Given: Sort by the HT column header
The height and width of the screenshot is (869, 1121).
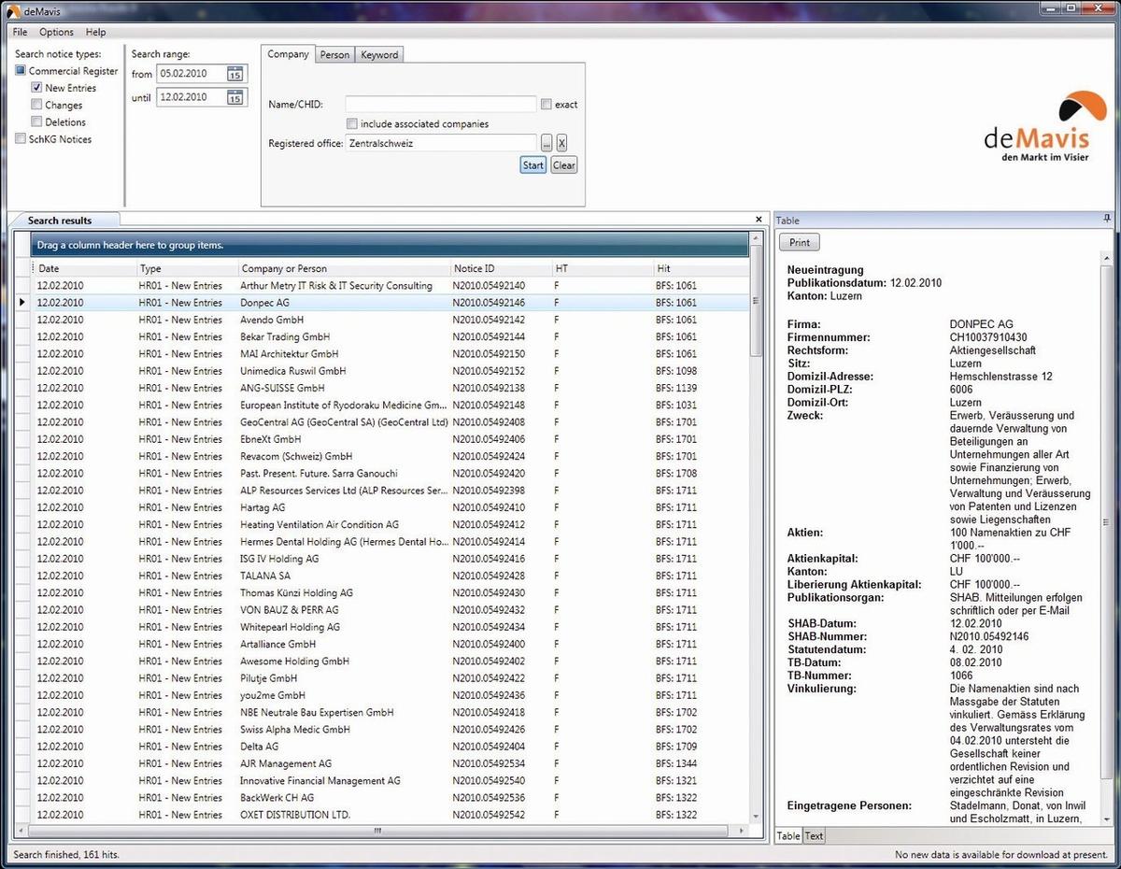Looking at the screenshot, I should click(x=603, y=268).
